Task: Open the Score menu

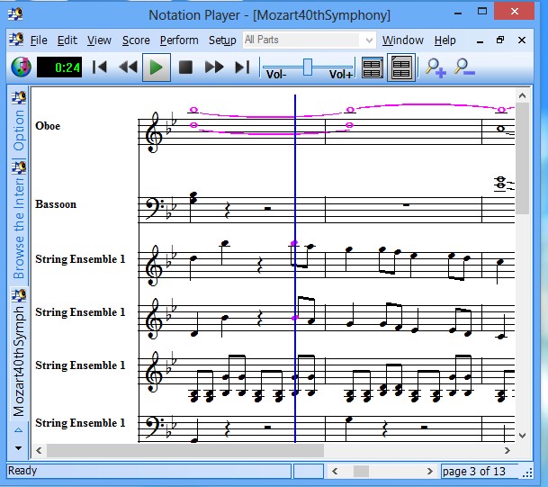Action: point(136,40)
